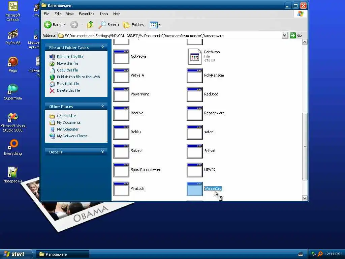
Task: Click the file list scroll down arrow
Action: click(x=305, y=198)
